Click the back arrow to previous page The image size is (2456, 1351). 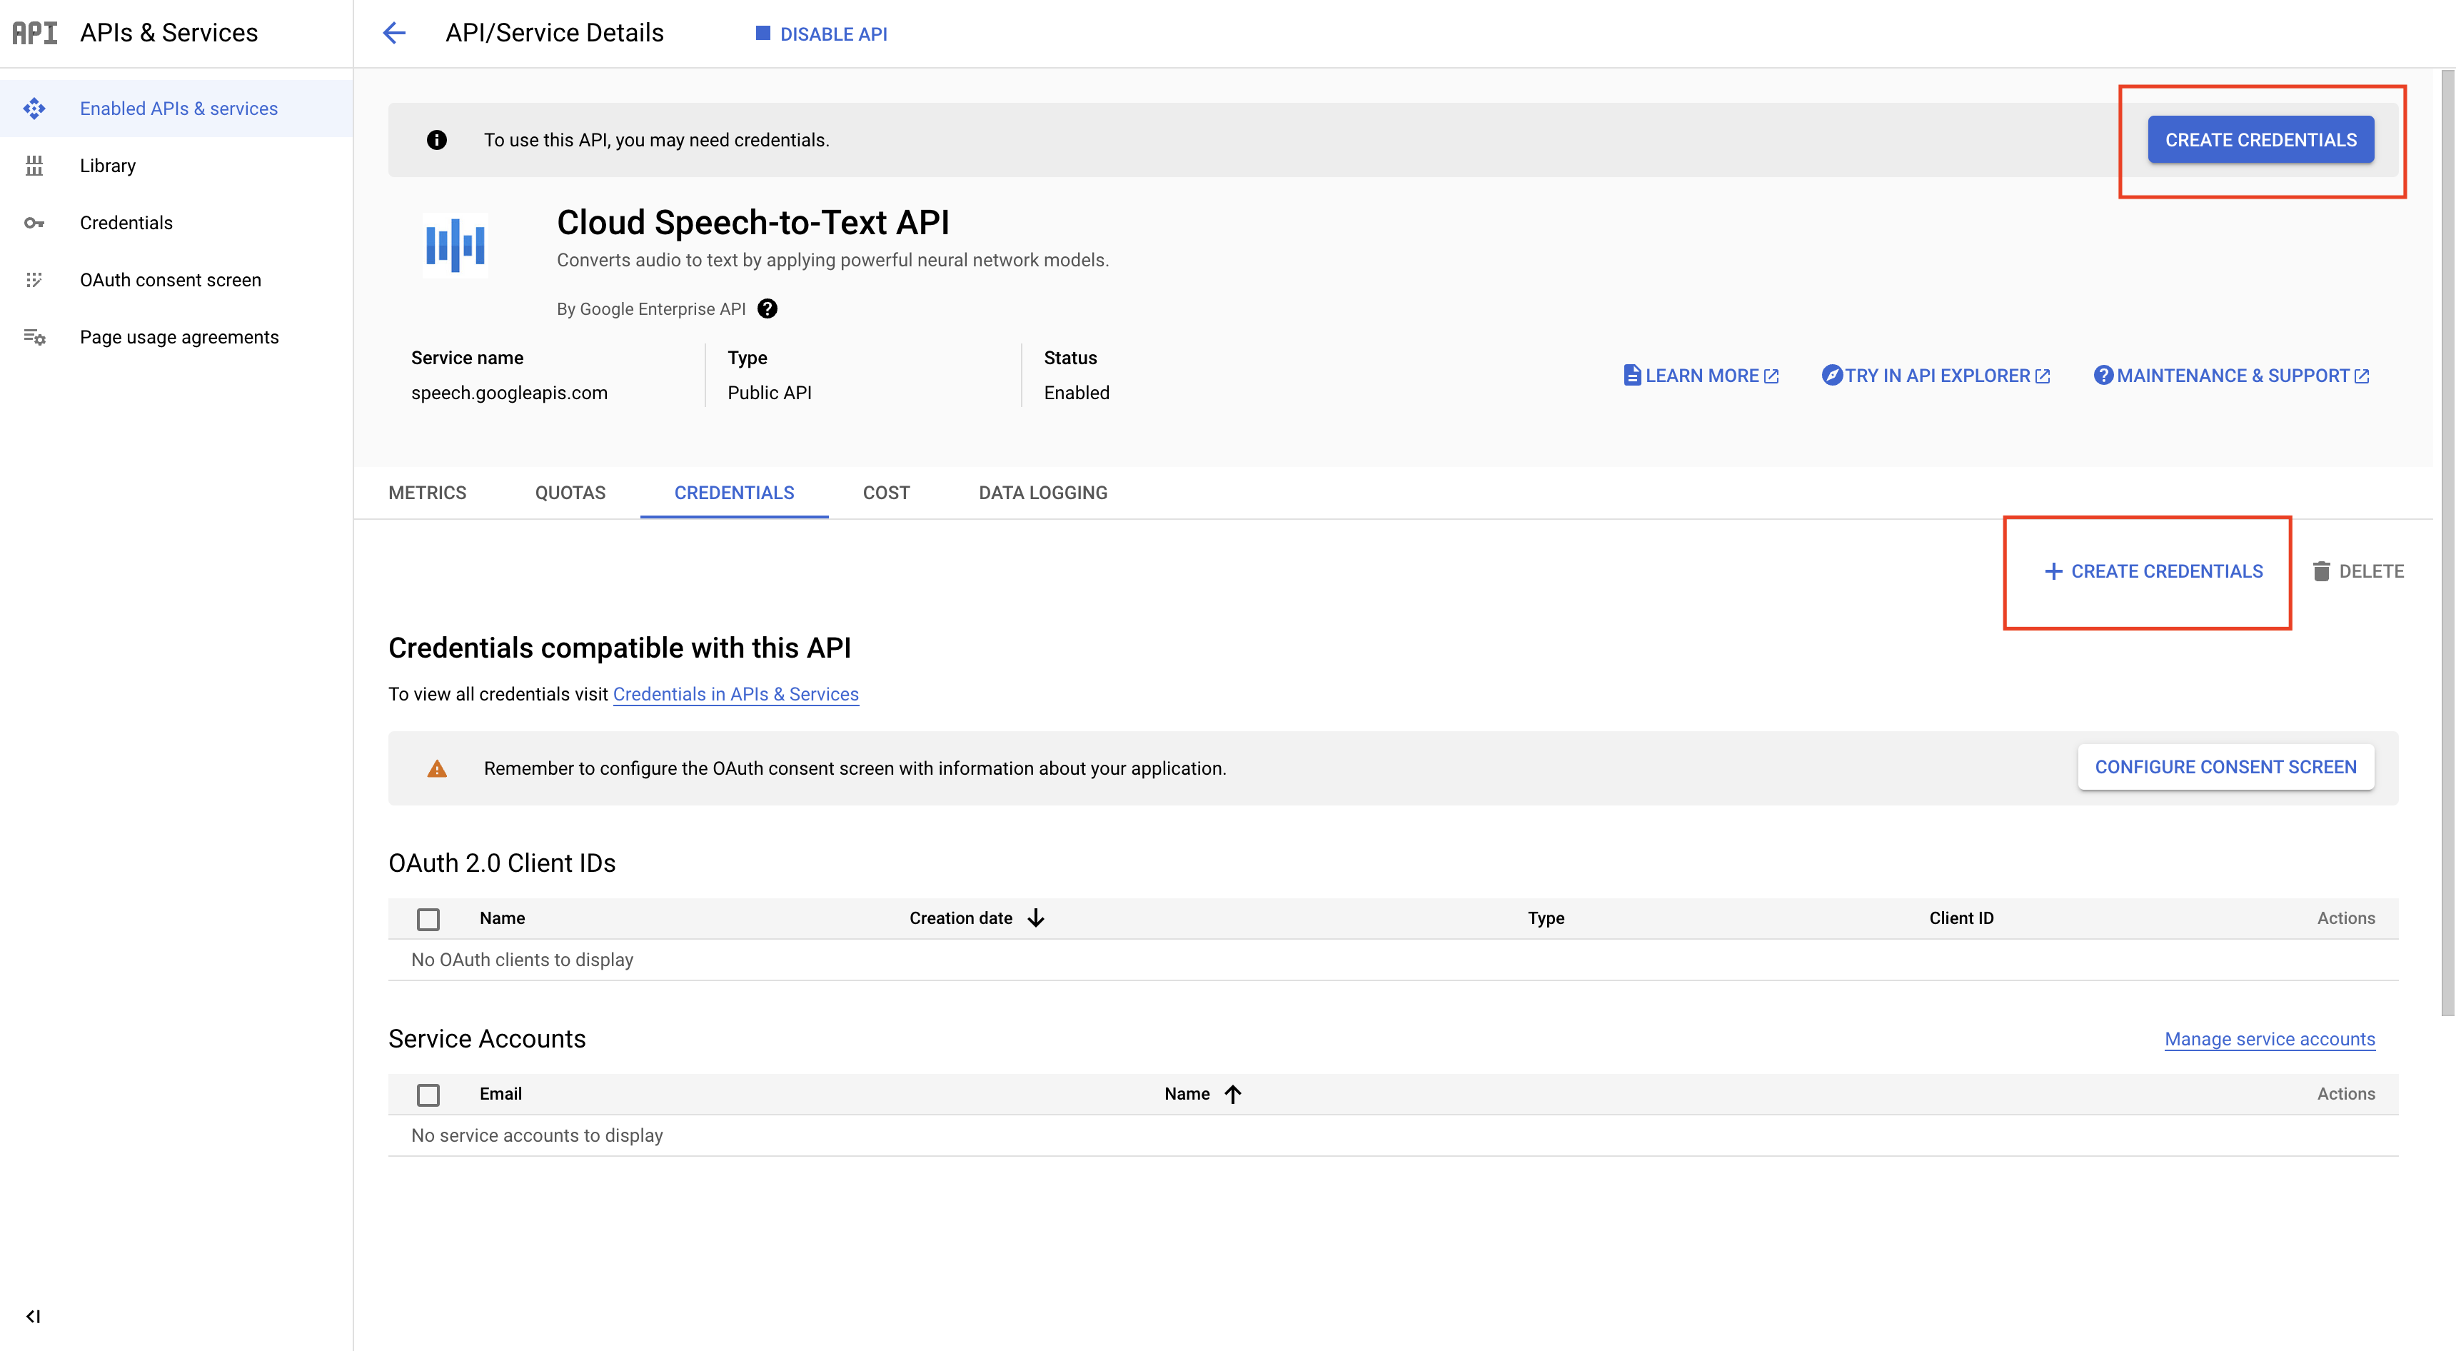click(394, 34)
